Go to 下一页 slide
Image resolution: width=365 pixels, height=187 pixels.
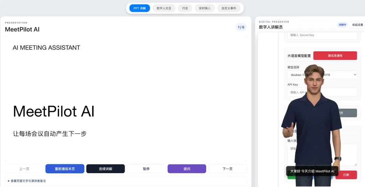point(227,169)
